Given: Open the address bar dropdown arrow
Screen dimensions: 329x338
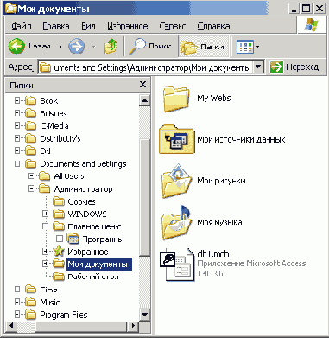Looking at the screenshot, I should [x=258, y=67].
